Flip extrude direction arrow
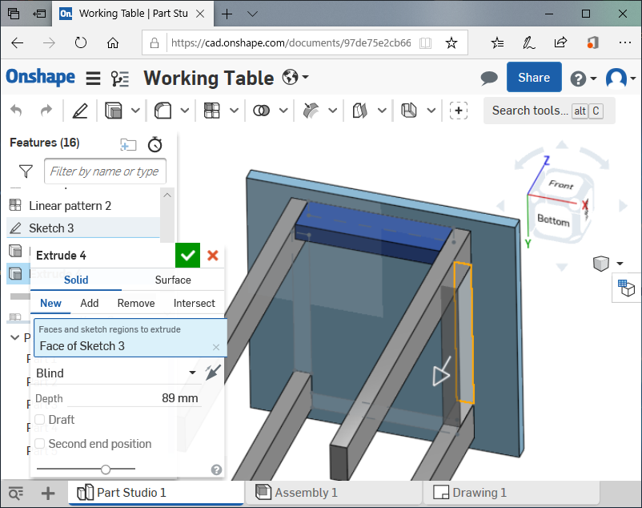 [x=213, y=373]
